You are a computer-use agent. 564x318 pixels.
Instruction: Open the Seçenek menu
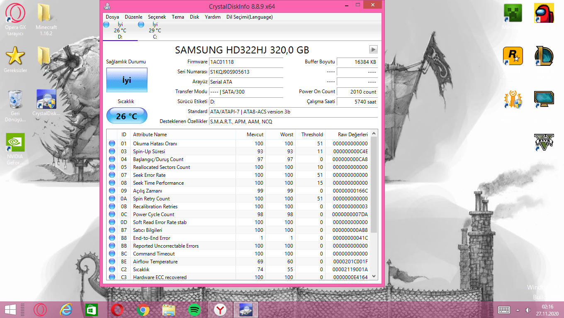(157, 17)
